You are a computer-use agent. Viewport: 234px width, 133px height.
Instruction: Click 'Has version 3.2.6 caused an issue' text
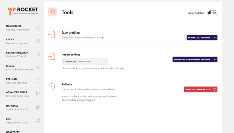(89, 89)
